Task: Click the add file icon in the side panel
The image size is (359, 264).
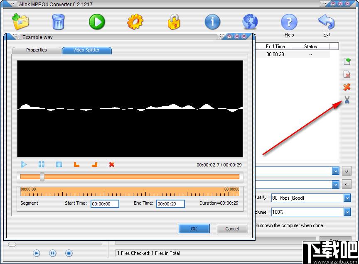Action: [347, 61]
